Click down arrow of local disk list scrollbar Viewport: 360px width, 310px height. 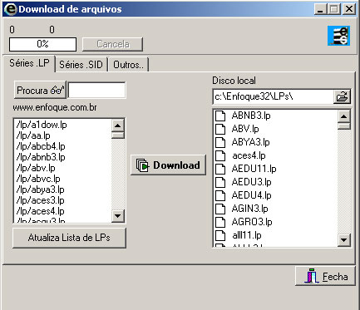(x=344, y=240)
